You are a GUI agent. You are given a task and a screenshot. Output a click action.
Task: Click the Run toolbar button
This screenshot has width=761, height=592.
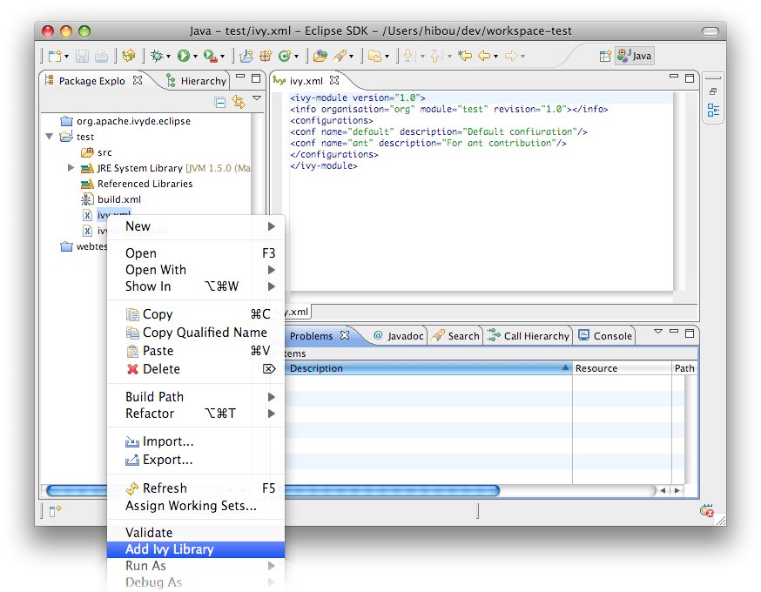[184, 56]
